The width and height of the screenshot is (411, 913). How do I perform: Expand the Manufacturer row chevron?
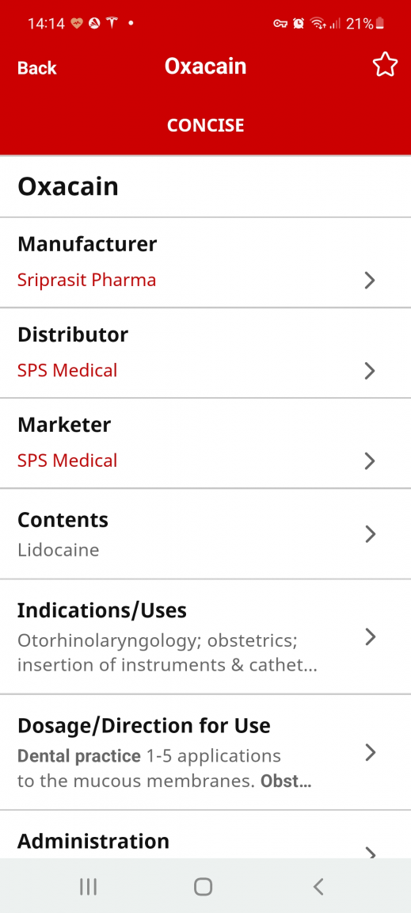370,280
